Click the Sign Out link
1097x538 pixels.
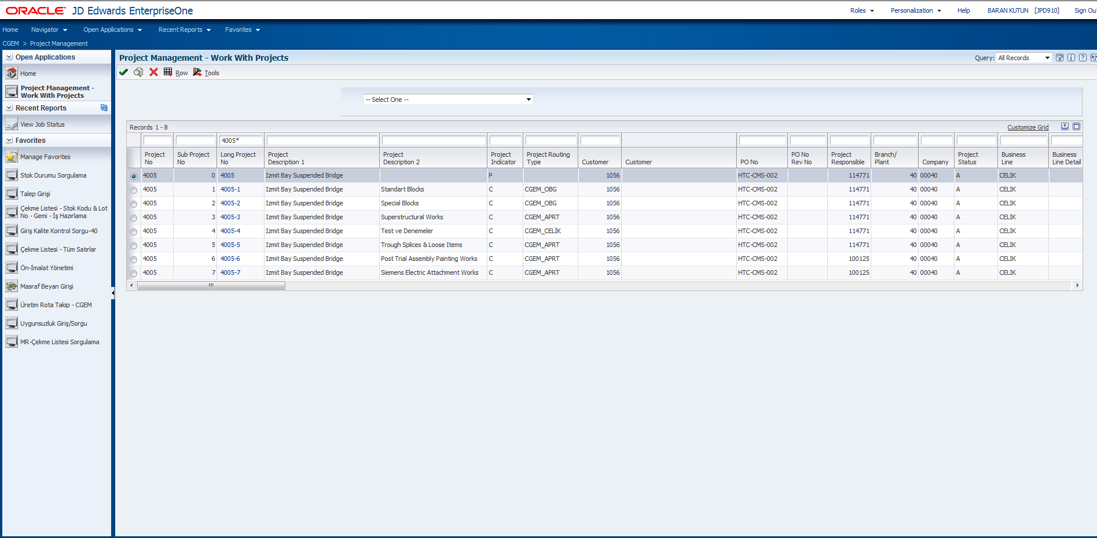[1085, 10]
